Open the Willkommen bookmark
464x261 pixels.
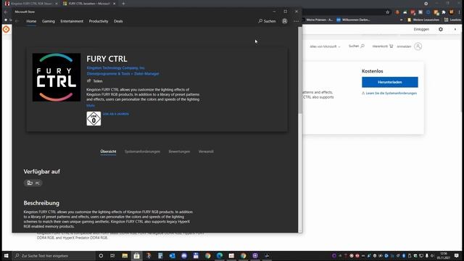[353, 20]
